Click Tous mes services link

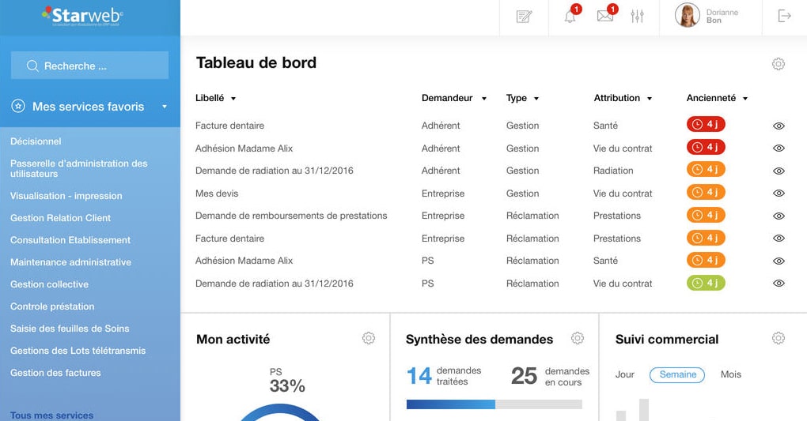point(52,415)
